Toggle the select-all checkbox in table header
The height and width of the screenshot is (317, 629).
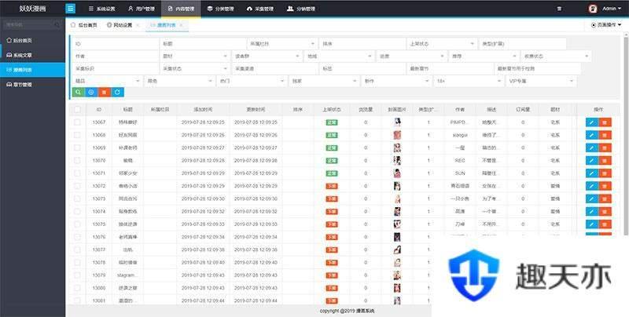click(x=77, y=109)
